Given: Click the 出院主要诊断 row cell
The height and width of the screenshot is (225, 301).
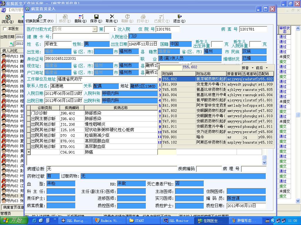Looking at the screenshot, I should pos(45,119).
